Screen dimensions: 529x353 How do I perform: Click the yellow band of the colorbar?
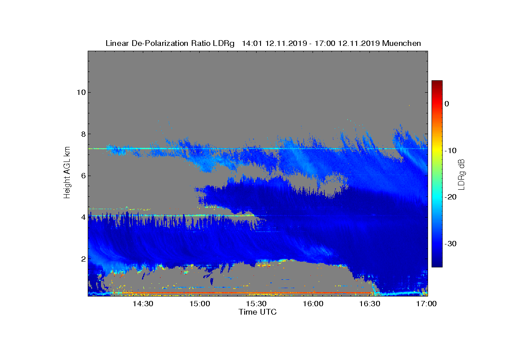pyautogui.click(x=437, y=150)
